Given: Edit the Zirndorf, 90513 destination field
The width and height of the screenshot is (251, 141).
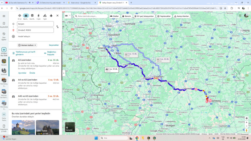Looking at the screenshot, I should tap(35, 30).
